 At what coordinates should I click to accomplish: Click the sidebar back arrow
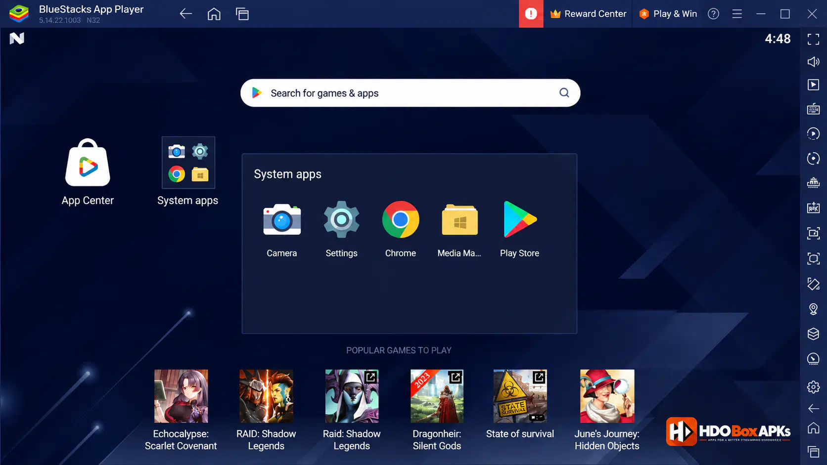point(813,408)
